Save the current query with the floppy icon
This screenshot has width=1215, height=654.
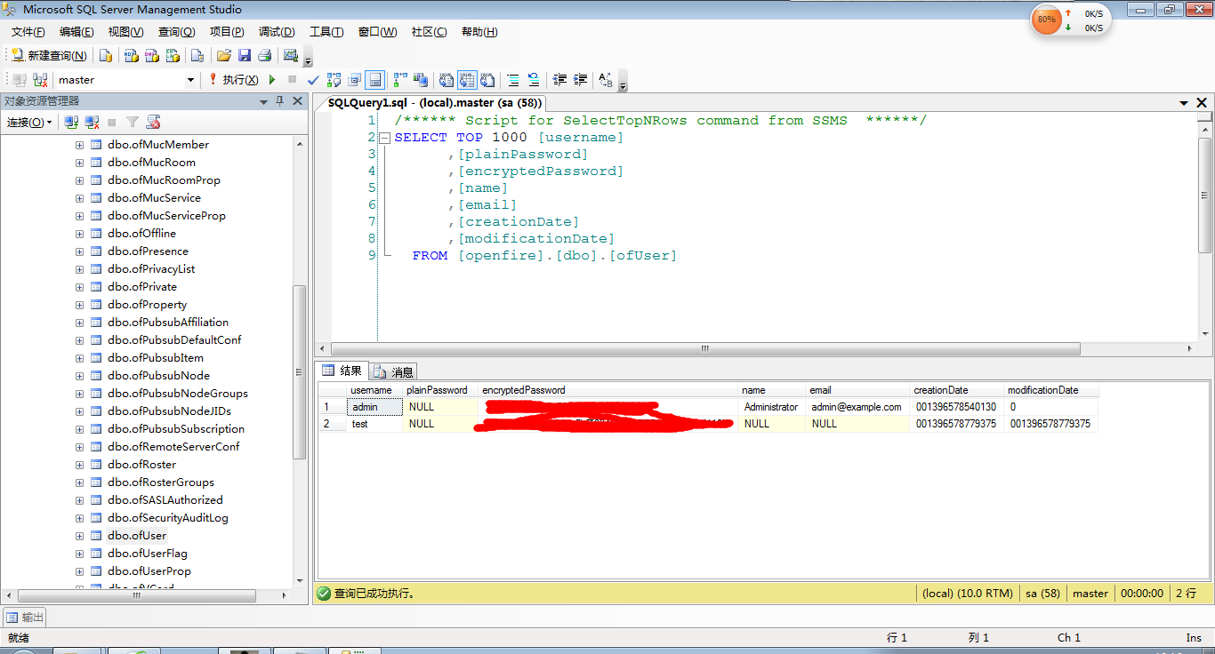coord(245,55)
